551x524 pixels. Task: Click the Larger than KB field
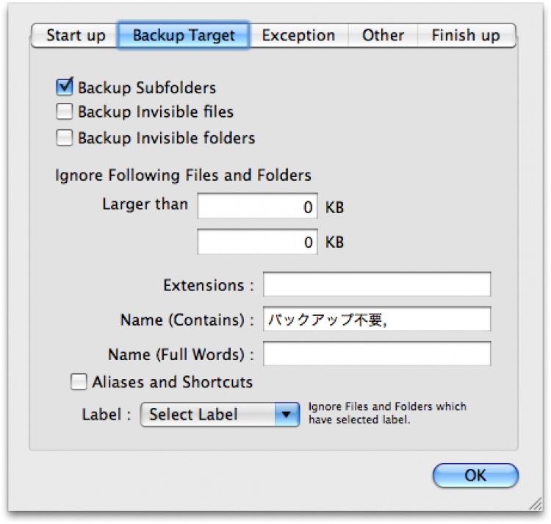coord(257,207)
